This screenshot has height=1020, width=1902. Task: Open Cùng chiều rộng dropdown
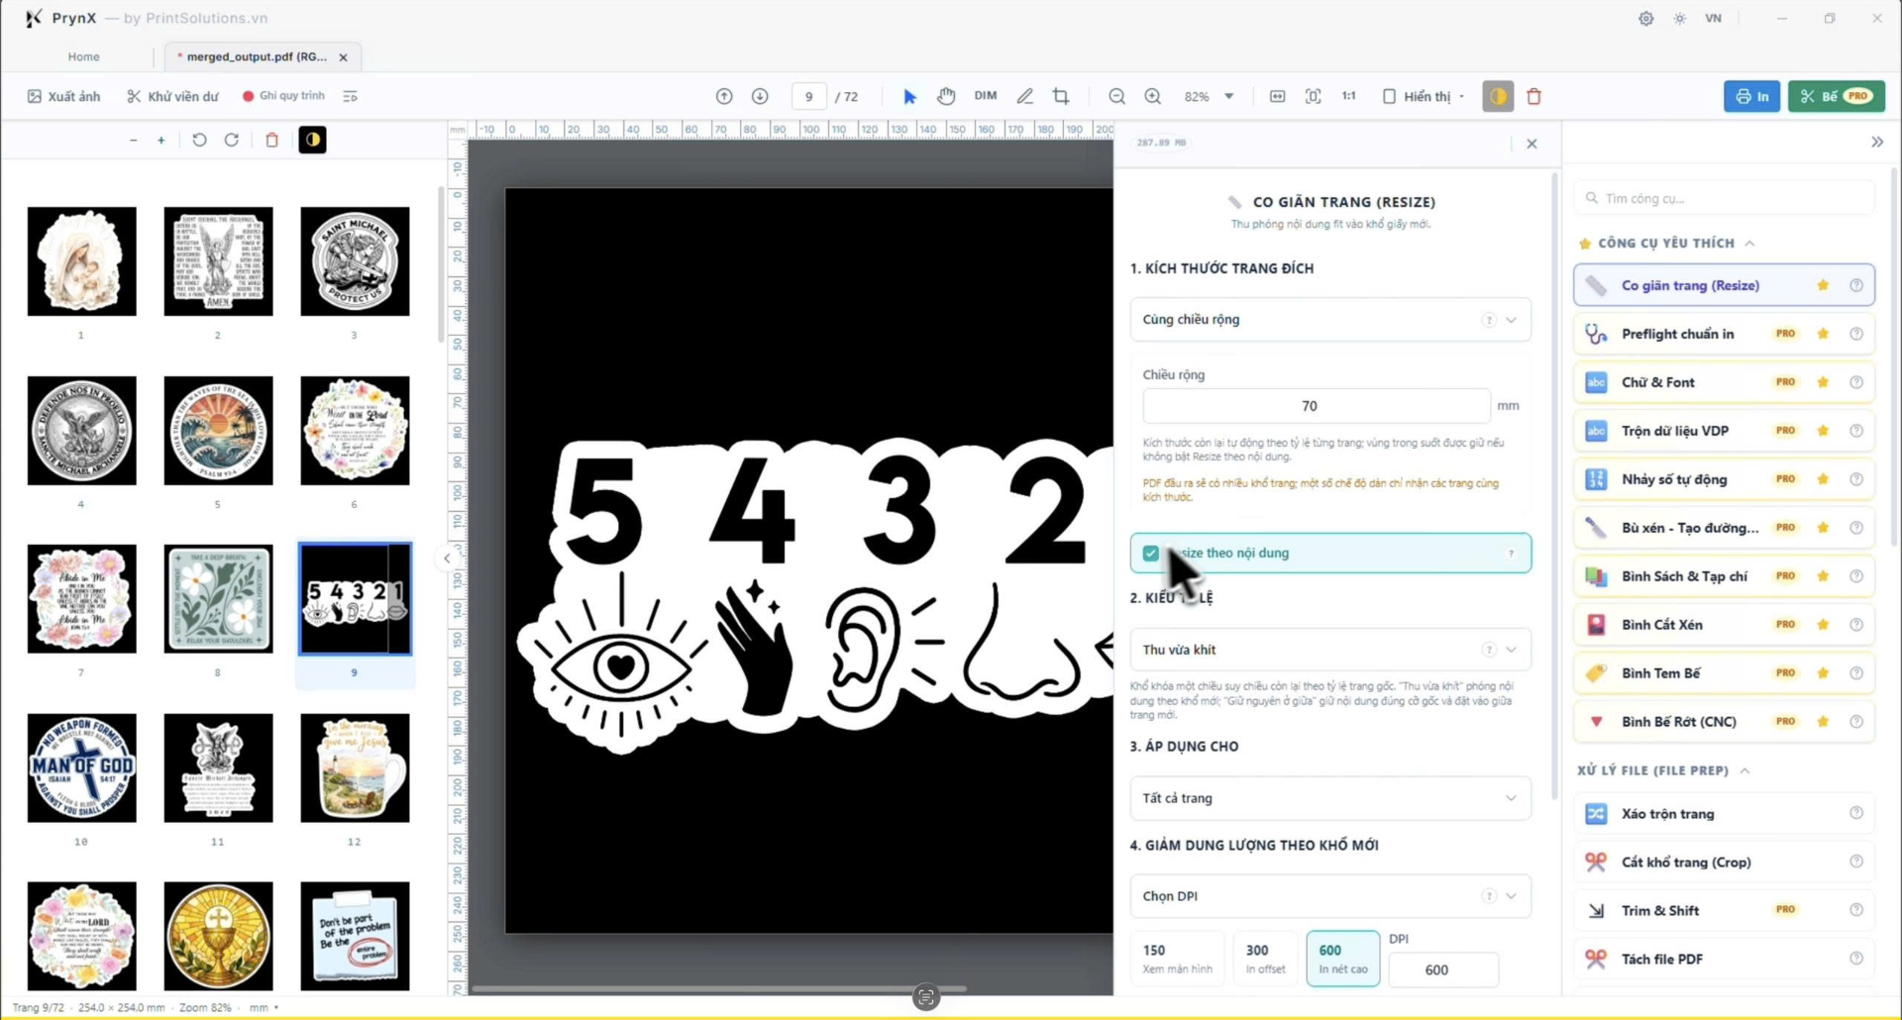[x=1330, y=320]
